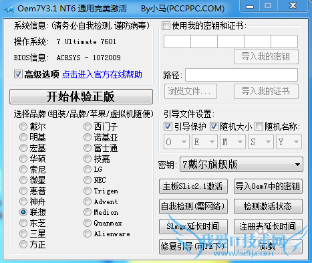
Task: Click 浏览文件... button
Action: click(190, 91)
